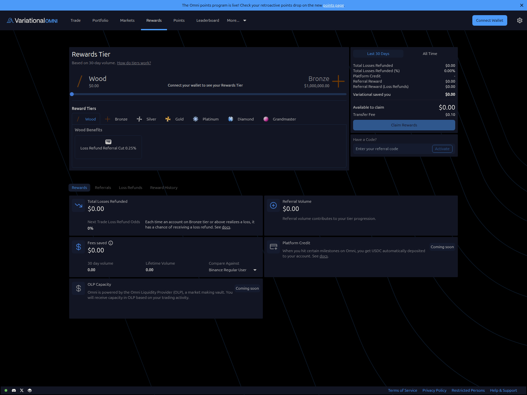This screenshot has height=395, width=527.
Task: Click the Activate referral code button
Action: click(x=442, y=149)
